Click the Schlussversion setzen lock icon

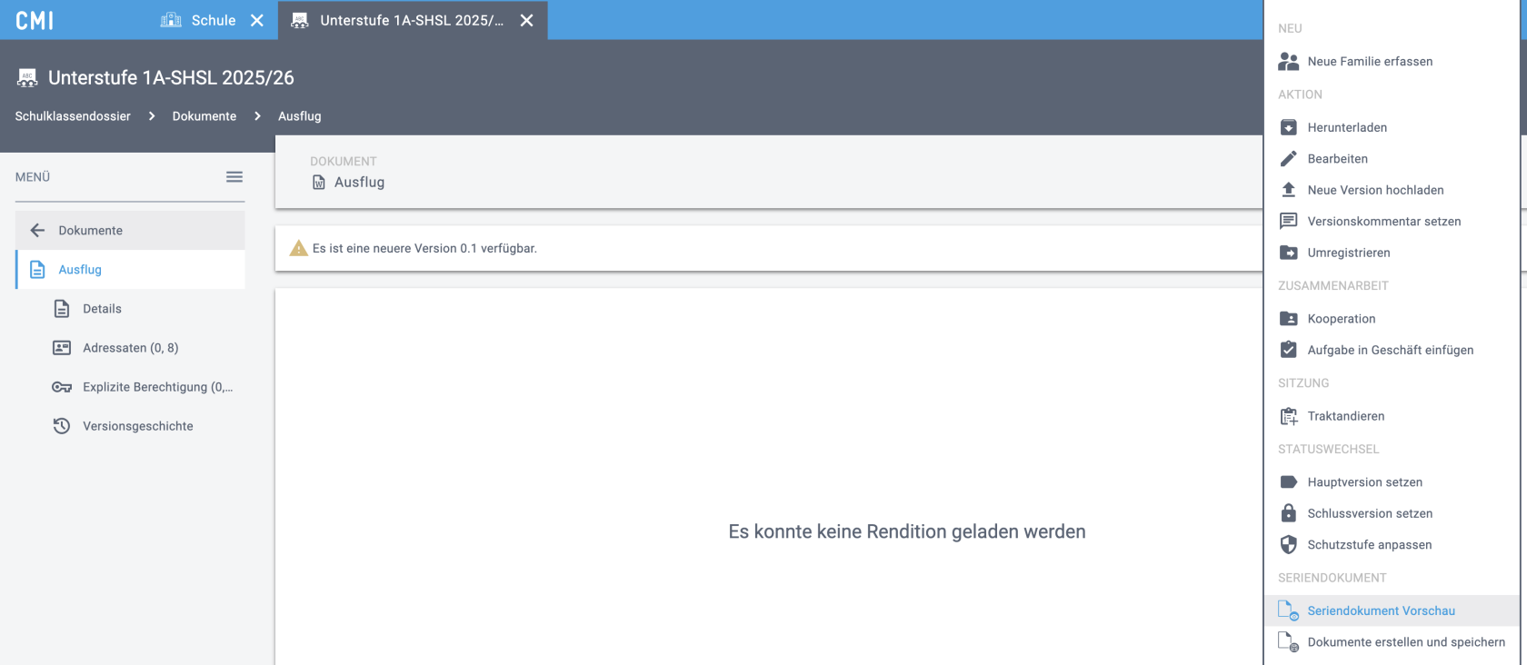tap(1288, 513)
